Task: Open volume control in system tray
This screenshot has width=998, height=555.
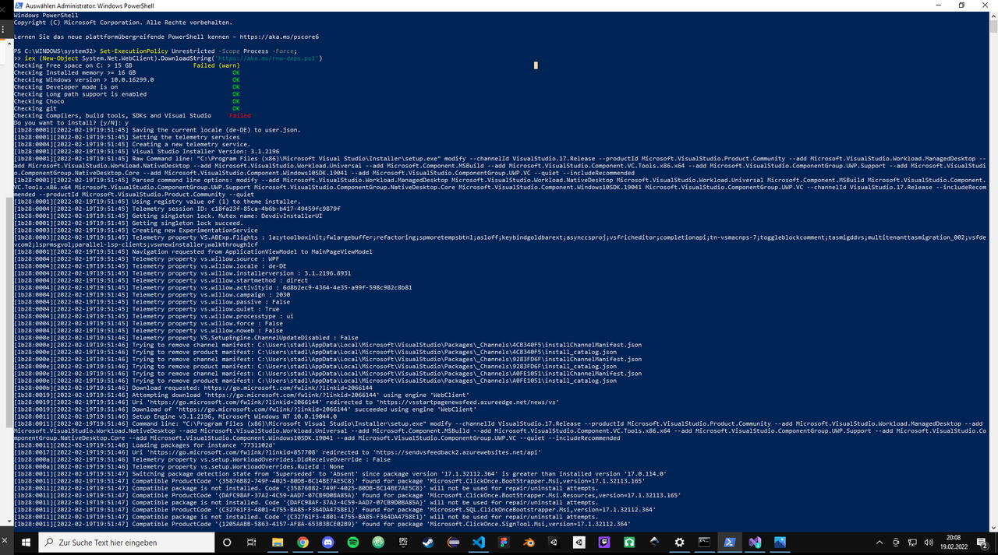Action: coord(929,542)
